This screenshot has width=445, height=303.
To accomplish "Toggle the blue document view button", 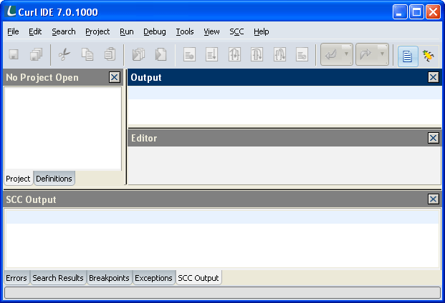I will pyautogui.click(x=408, y=56).
